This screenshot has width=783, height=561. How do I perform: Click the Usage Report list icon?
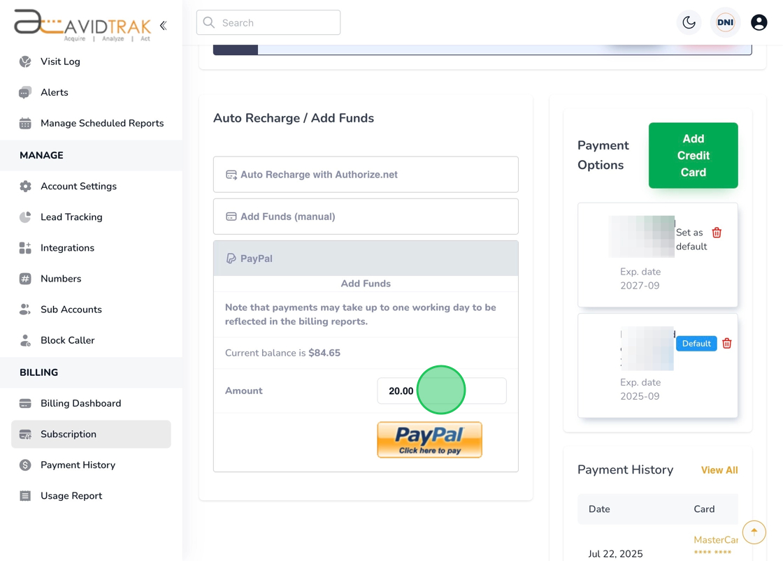point(25,495)
